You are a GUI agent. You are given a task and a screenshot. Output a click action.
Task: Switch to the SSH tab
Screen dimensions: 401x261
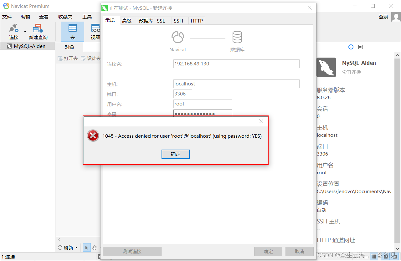pos(178,21)
